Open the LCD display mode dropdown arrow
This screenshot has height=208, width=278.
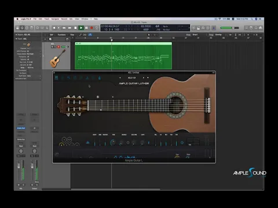click(x=189, y=28)
